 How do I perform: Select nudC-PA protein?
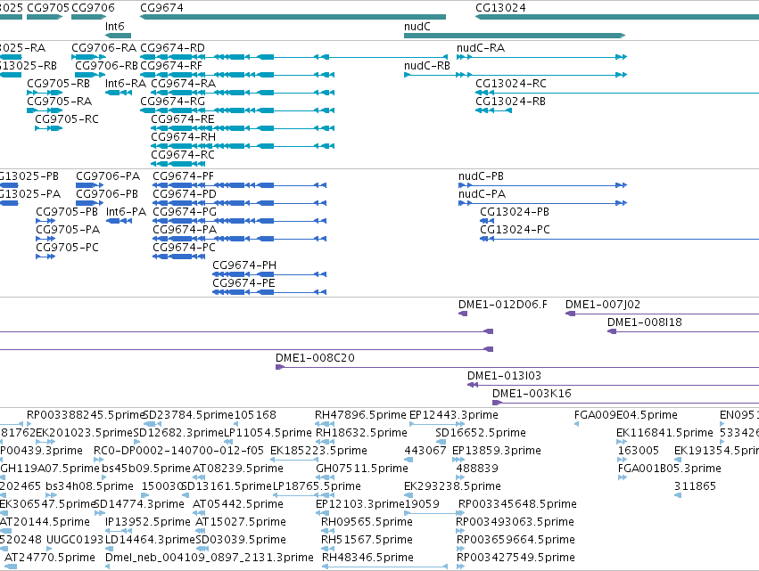click(483, 194)
